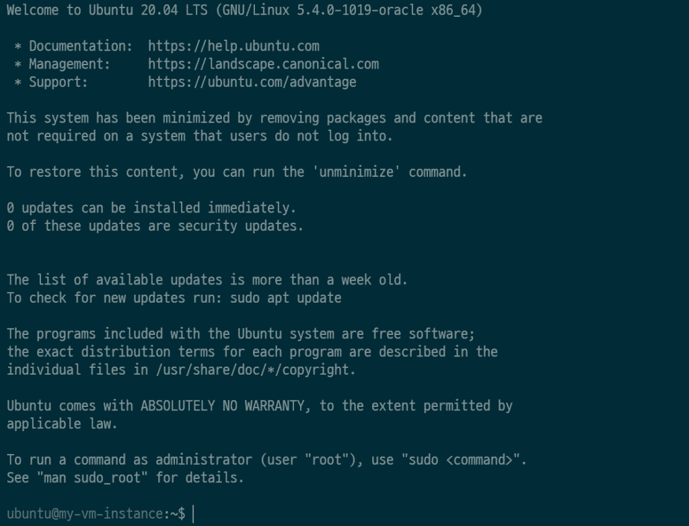Click the 'Documentation:' label
Viewport: 689px width, 526px height.
pyautogui.click(x=81, y=46)
